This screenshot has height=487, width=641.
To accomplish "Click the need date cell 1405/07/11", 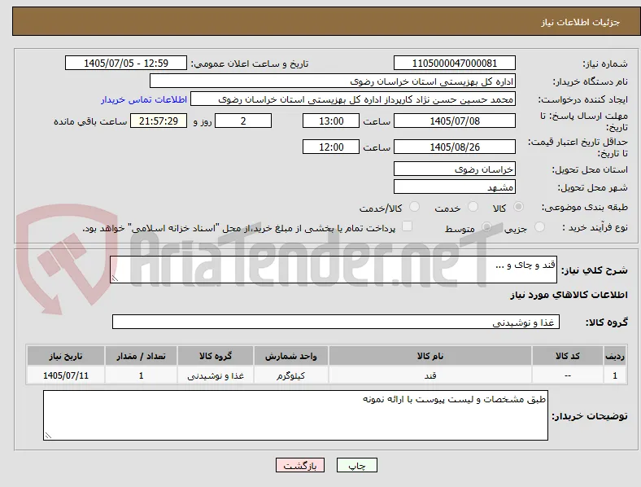I will [x=66, y=375].
